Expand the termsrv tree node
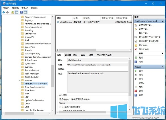This screenshot has height=120, width=166. (19, 80)
